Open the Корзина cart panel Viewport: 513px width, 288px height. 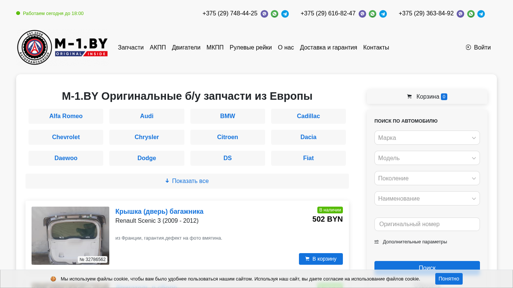click(427, 96)
